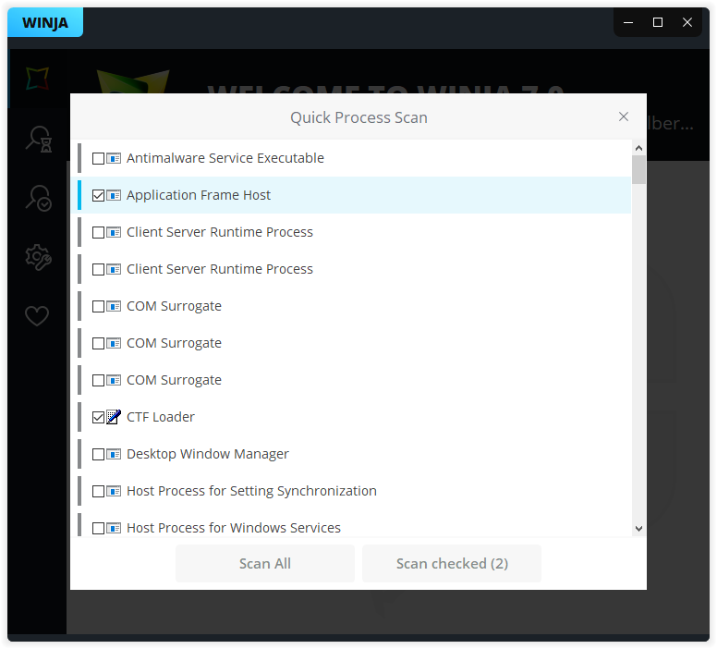Check the Antimalware Service Executable checkbox
Viewport: 717px width, 649px height.
(99, 158)
